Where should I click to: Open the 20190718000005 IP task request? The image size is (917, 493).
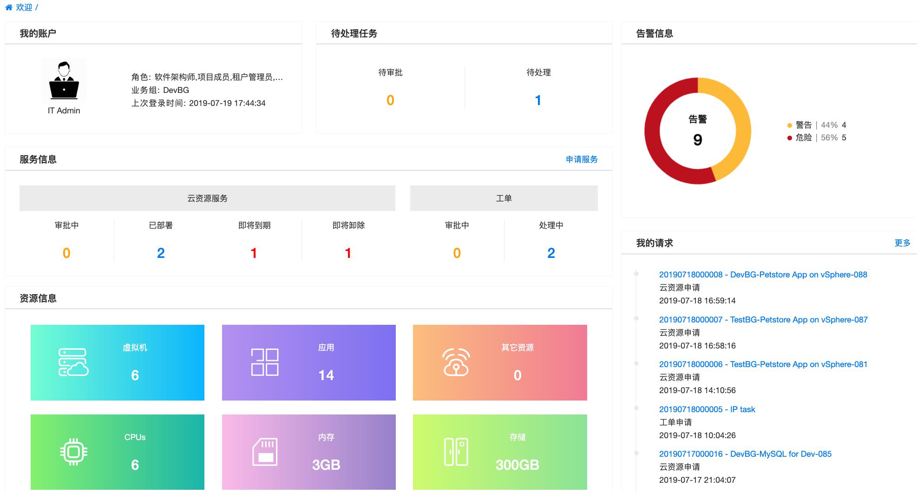[x=707, y=409]
